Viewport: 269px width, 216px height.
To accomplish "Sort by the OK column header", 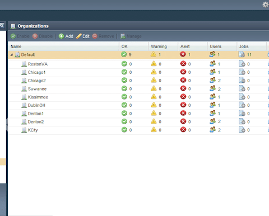I will pos(134,46).
